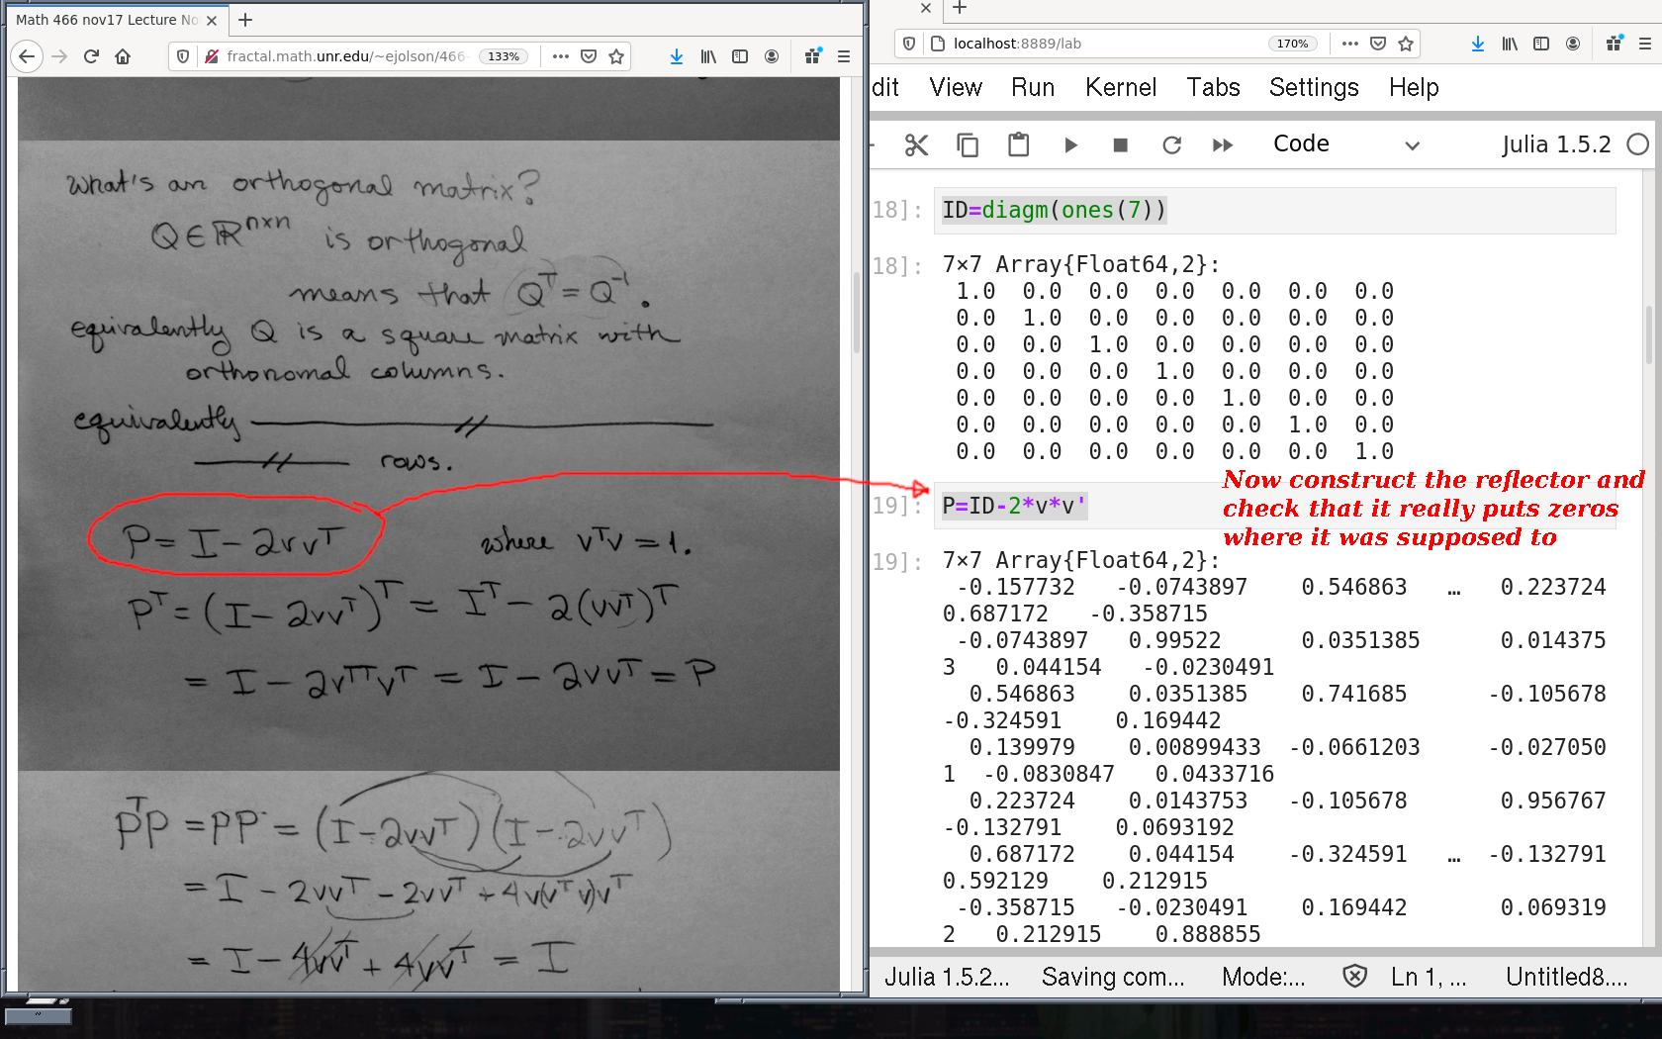Open page actions menu in localhost address bar
The width and height of the screenshot is (1662, 1039).
(x=1349, y=44)
